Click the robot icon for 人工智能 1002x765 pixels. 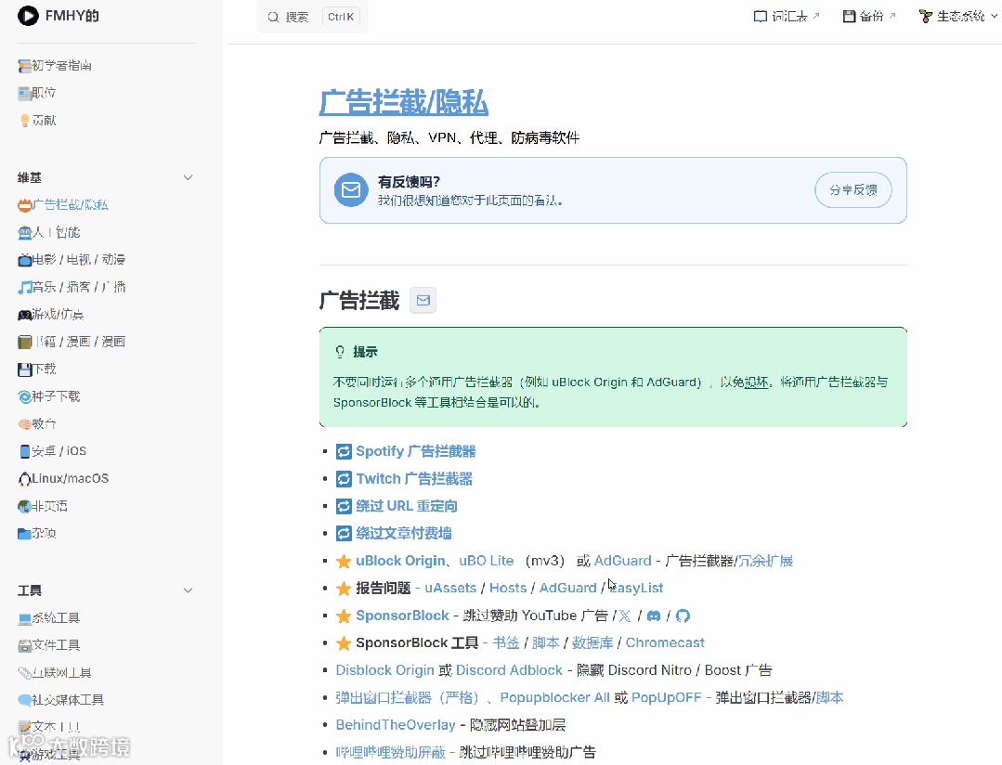(x=24, y=233)
